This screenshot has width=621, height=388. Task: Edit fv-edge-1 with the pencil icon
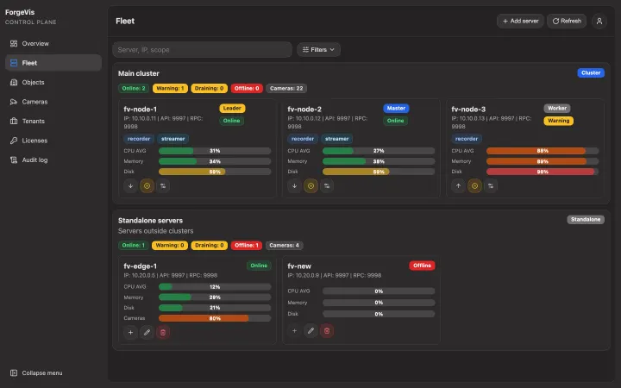point(147,333)
